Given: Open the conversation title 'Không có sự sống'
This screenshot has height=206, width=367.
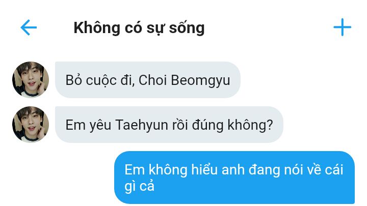Looking at the screenshot, I should tap(139, 28).
